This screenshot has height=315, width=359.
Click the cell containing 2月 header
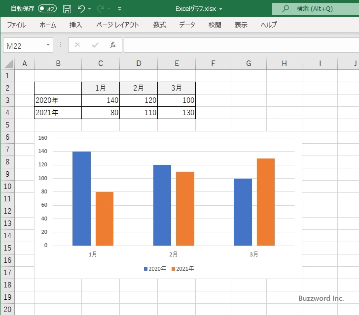point(139,88)
